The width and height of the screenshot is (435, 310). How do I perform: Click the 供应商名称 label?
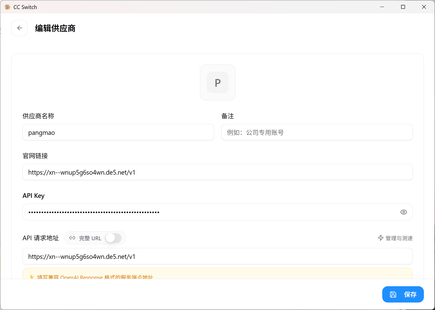(38, 116)
